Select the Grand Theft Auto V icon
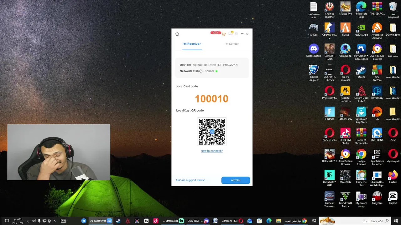Viewport: 401px width, 225px height. pos(345,199)
